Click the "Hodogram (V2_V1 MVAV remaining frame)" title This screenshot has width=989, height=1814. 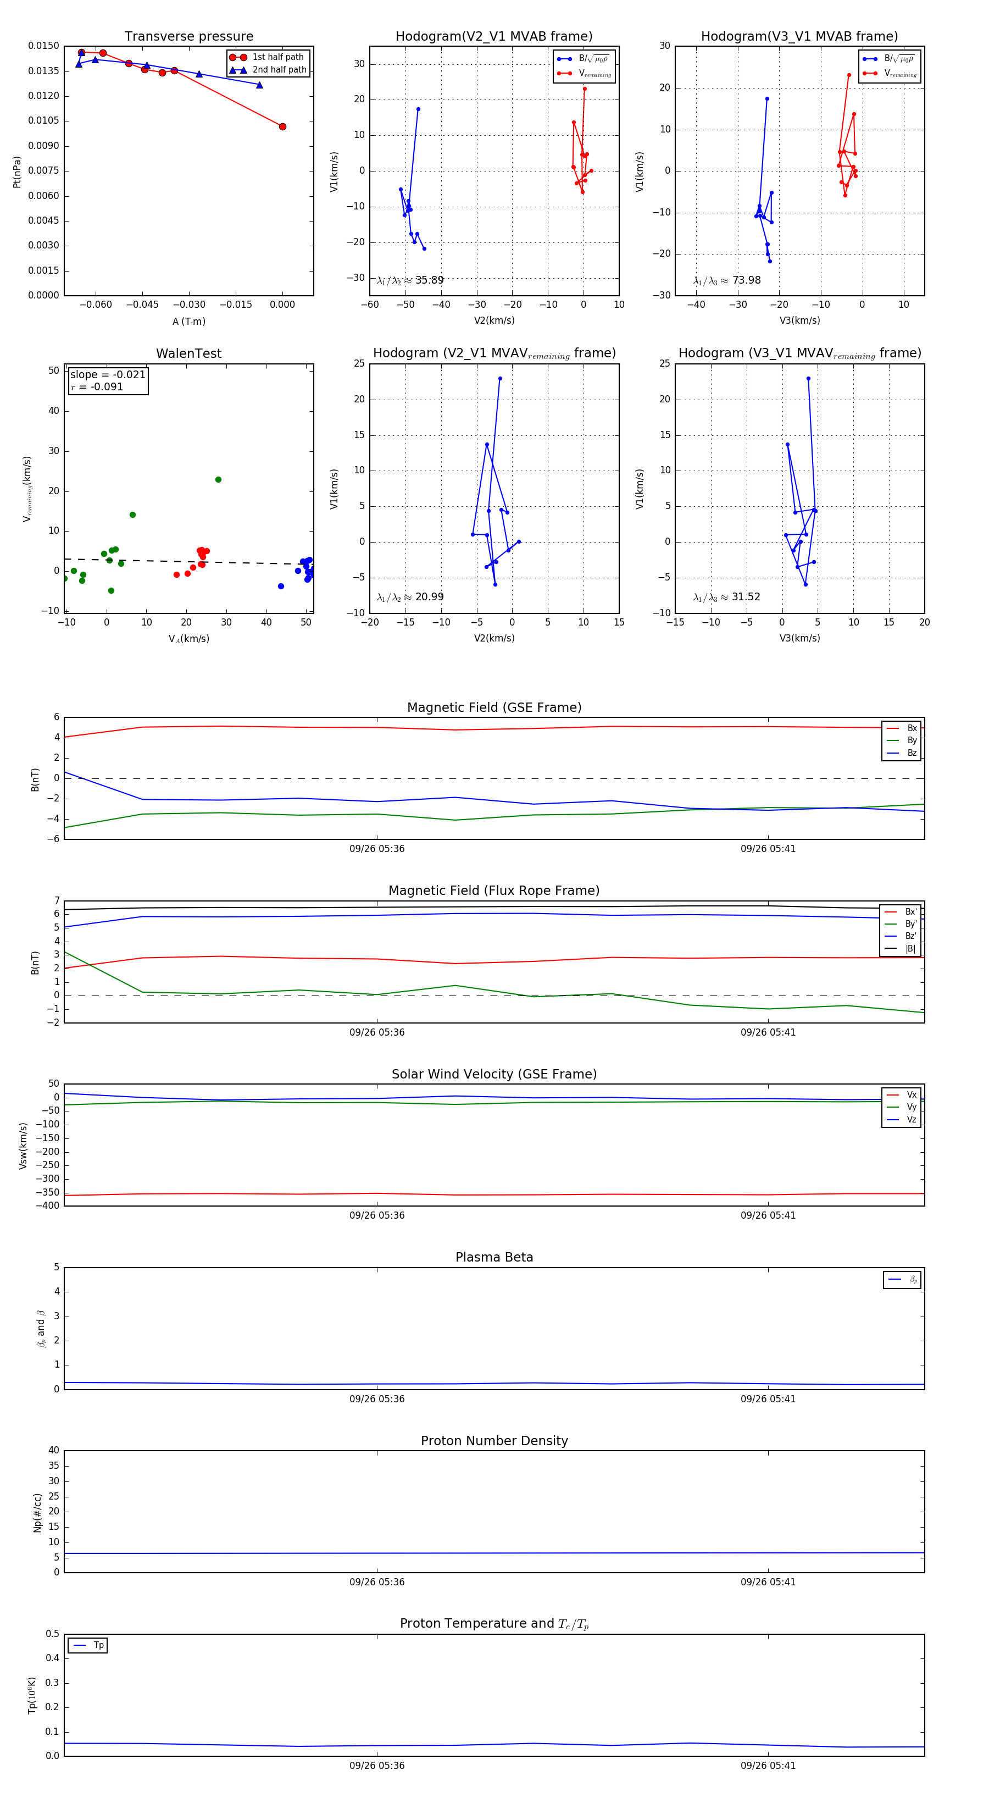494,353
